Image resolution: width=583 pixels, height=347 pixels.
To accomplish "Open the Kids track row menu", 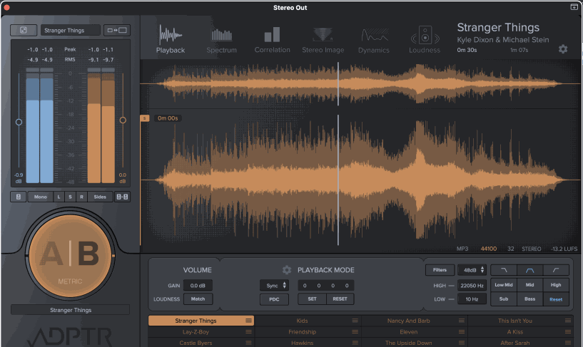I will click(355, 321).
